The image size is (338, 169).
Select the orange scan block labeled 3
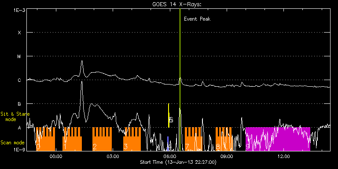coord(132,139)
